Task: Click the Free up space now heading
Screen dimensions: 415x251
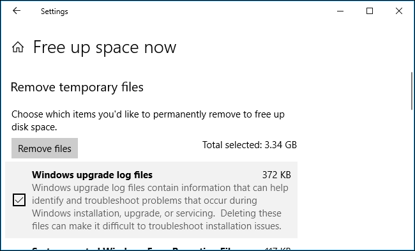Action: (105, 48)
